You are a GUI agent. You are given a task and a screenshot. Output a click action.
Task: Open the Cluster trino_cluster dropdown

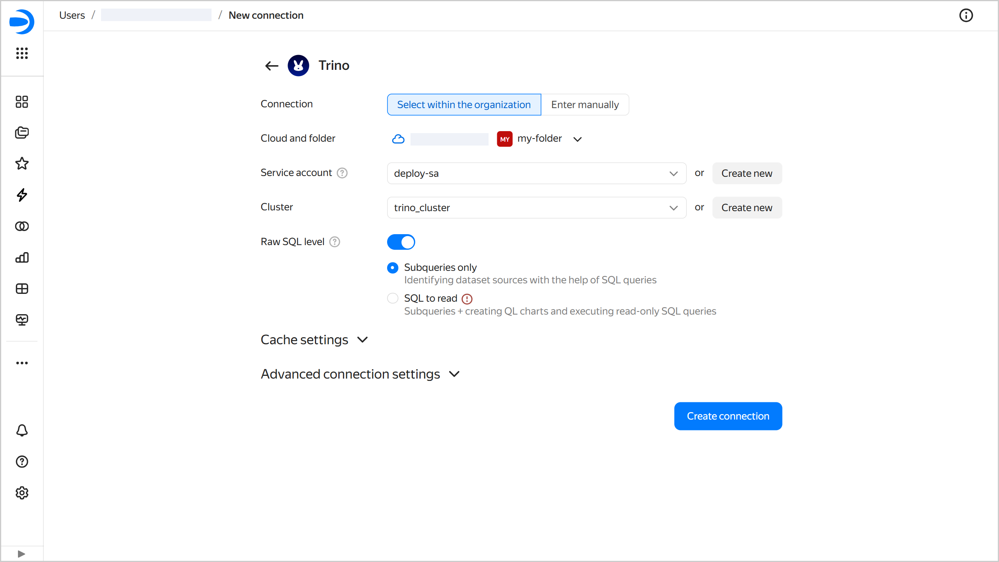click(x=537, y=208)
